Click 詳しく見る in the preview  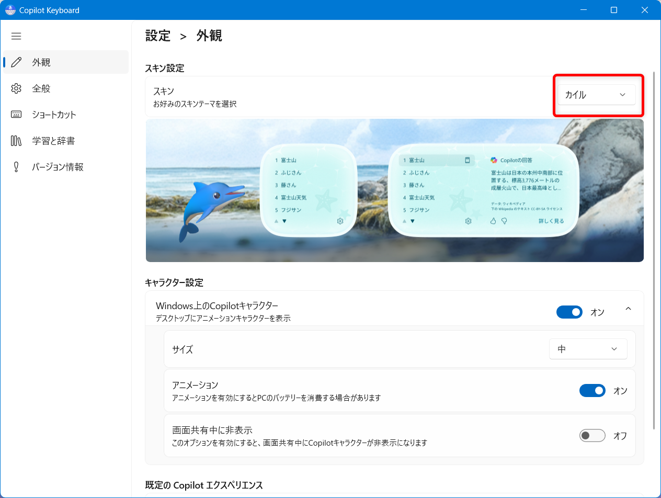pyautogui.click(x=551, y=221)
